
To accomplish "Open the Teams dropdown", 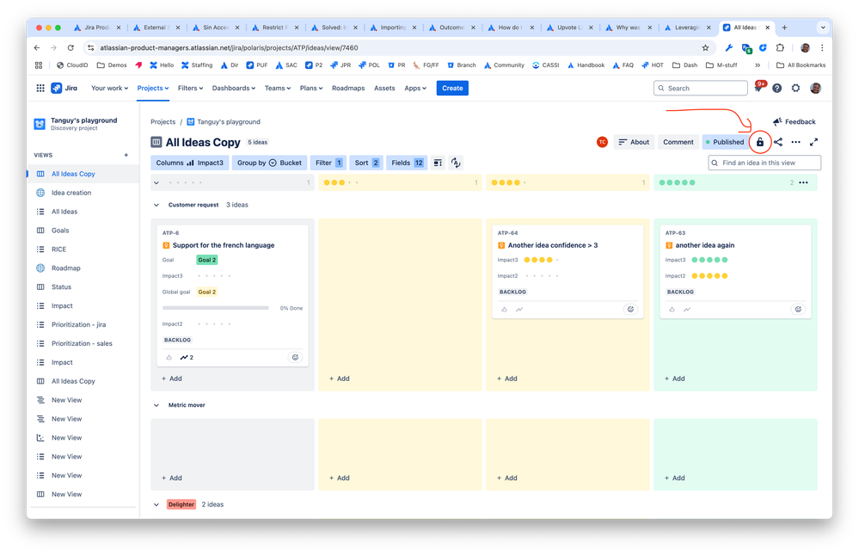I will point(277,89).
